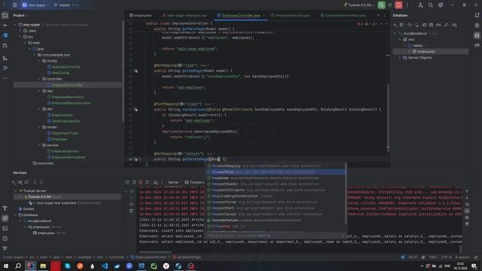The image size is (482, 271).
Task: Collapse the tables node in Database panel
Action: click(404, 45)
